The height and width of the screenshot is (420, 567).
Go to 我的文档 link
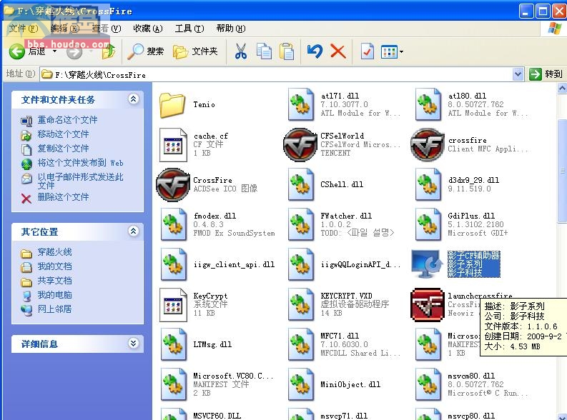pyautogui.click(x=54, y=266)
